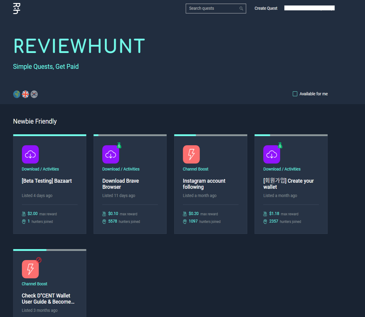Click the Search quests input field

click(216, 9)
